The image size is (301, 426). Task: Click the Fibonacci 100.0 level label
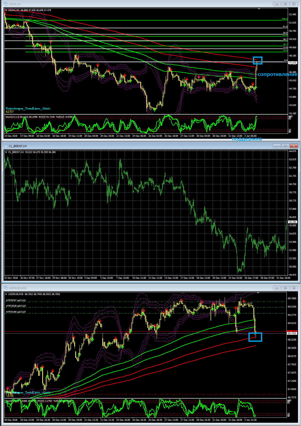point(284,19)
